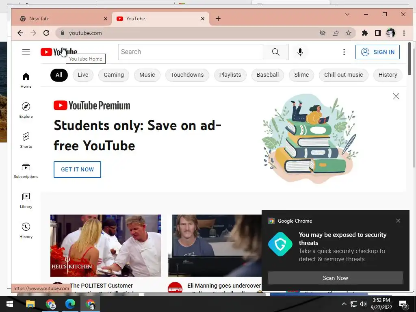
Task: Click the browser forward arrow
Action: point(33,33)
